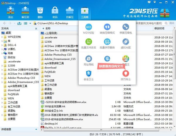Screen dimensions: 176x136
Task: Sort by the 名称 column header
Action: pos(48,29)
